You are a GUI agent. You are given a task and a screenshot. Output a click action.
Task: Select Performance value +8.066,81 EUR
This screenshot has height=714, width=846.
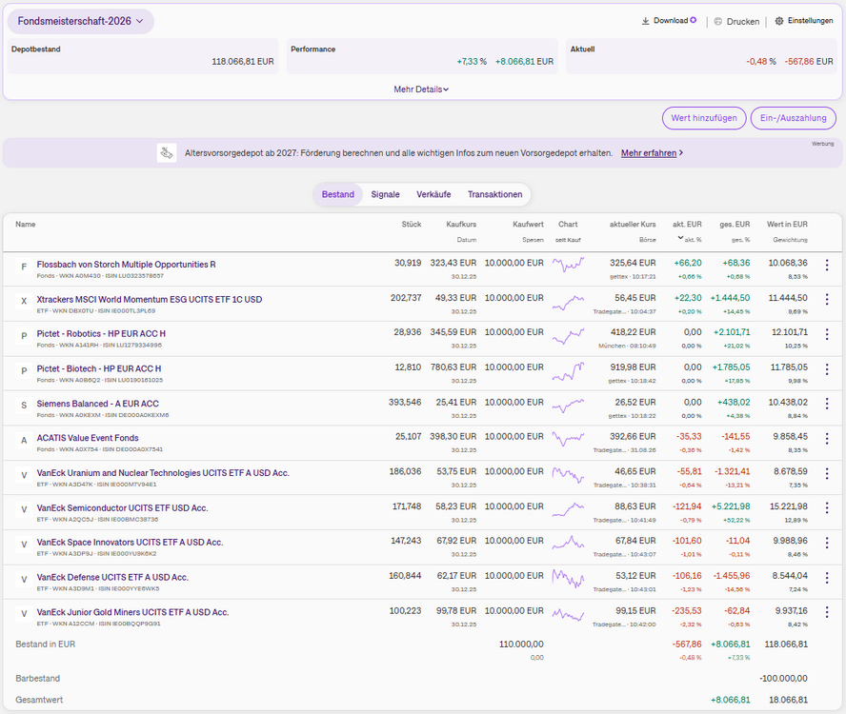[524, 62]
